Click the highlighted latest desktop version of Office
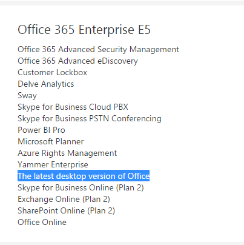 click(x=84, y=176)
